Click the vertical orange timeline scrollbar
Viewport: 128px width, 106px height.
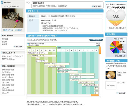point(100,50)
